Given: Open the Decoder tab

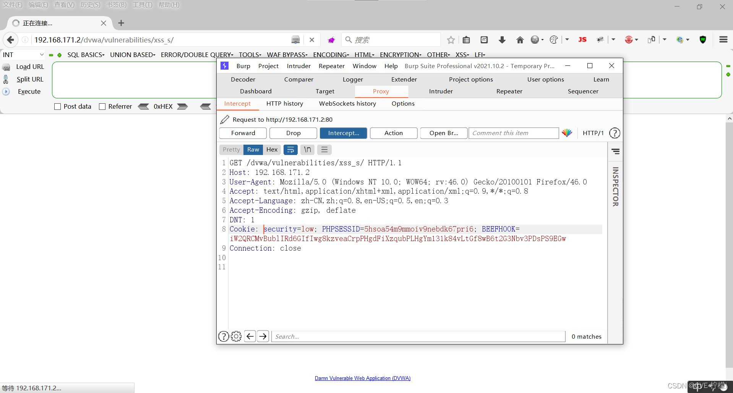Looking at the screenshot, I should (x=243, y=80).
